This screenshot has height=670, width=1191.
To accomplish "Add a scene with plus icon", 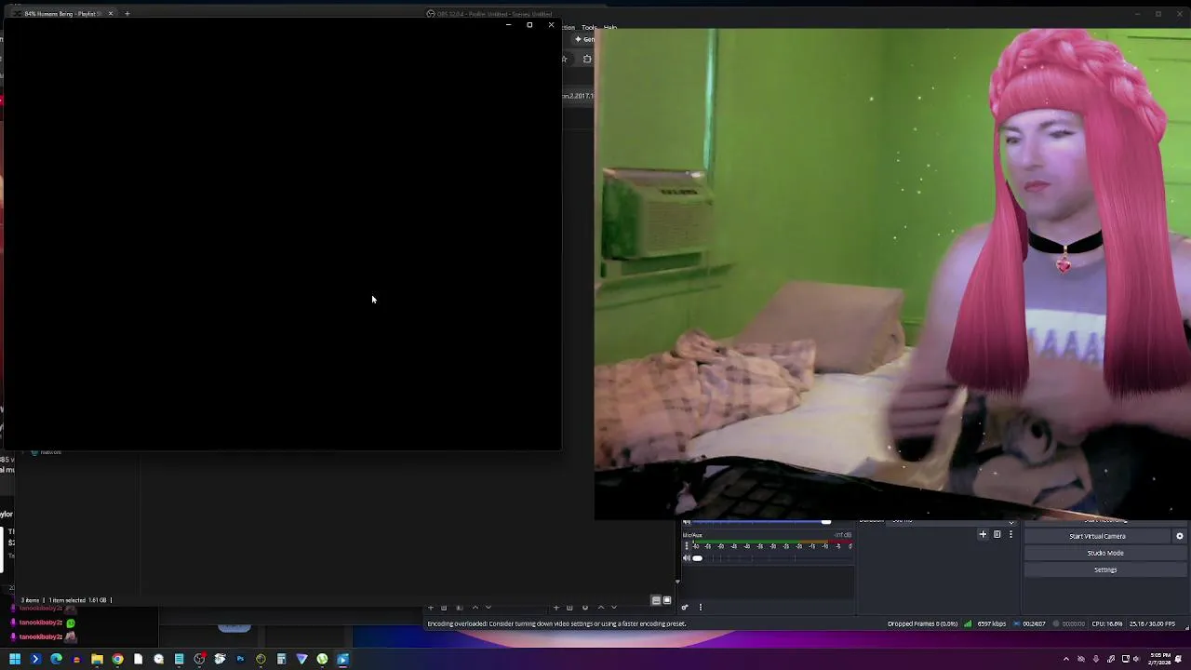I will pos(430,607).
